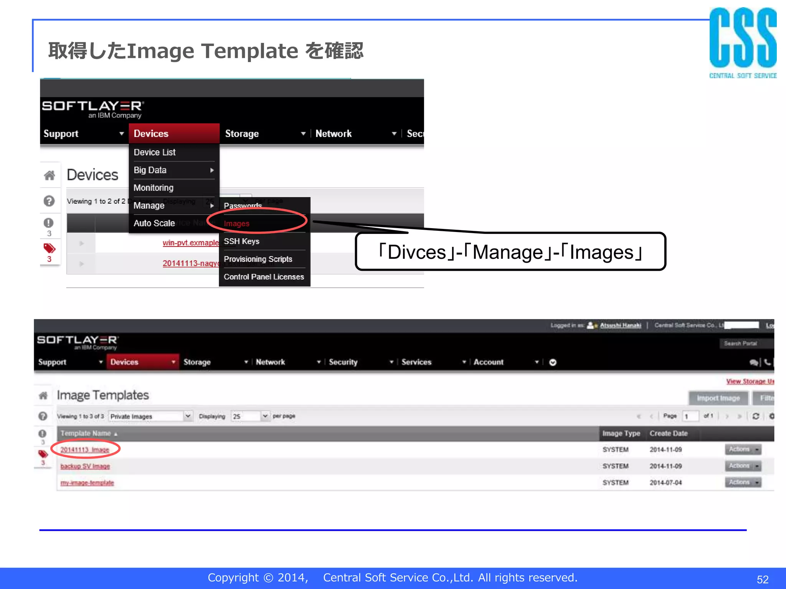The height and width of the screenshot is (589, 786).
Task: Go to next page arrow in pagination
Action: tap(727, 416)
